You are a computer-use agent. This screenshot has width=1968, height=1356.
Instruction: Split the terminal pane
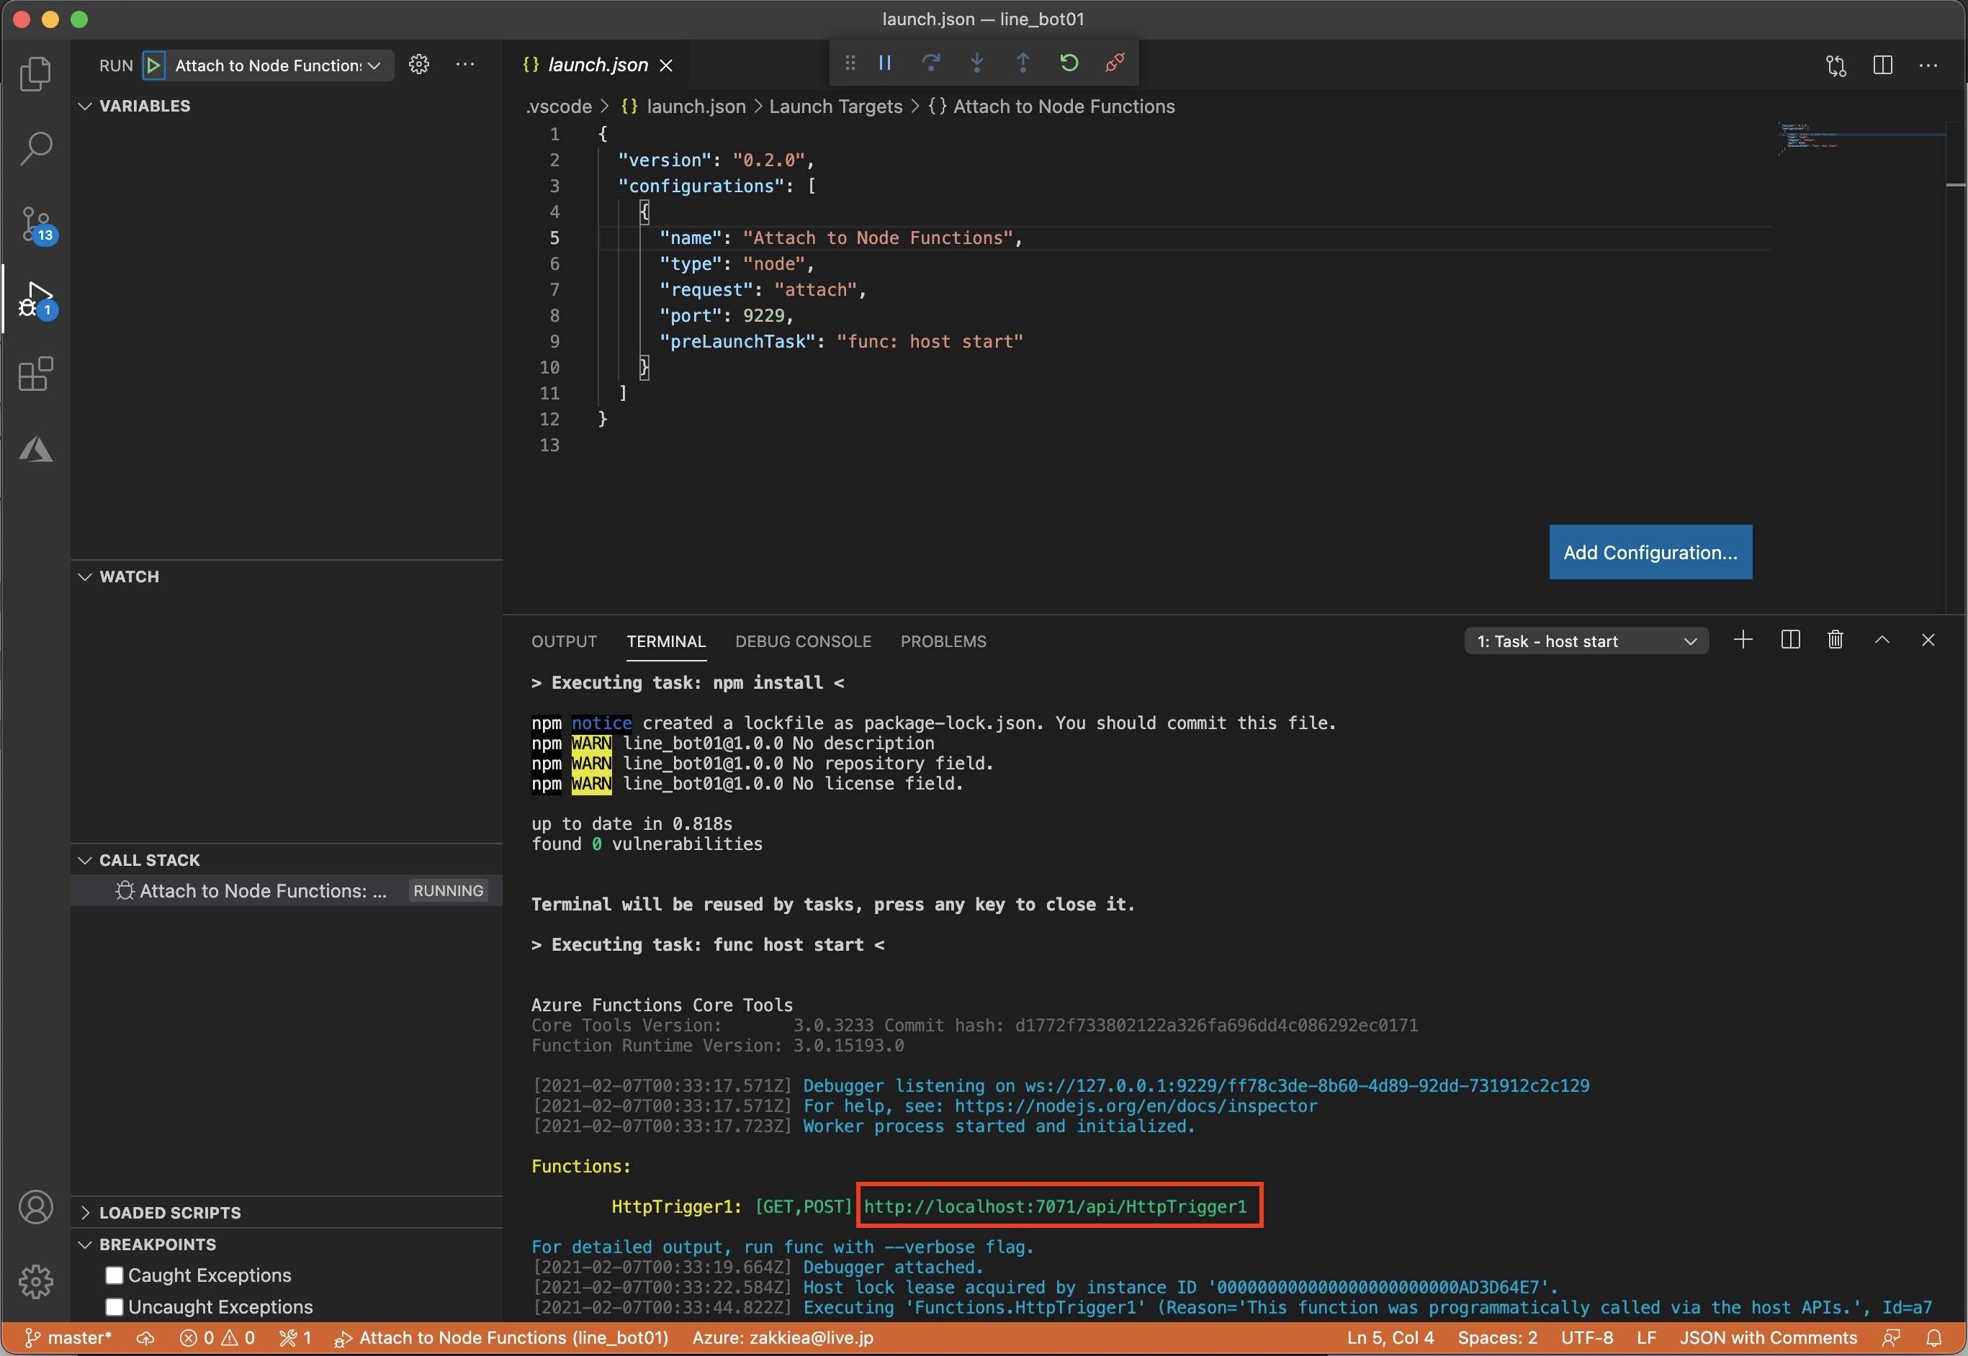[x=1790, y=640]
